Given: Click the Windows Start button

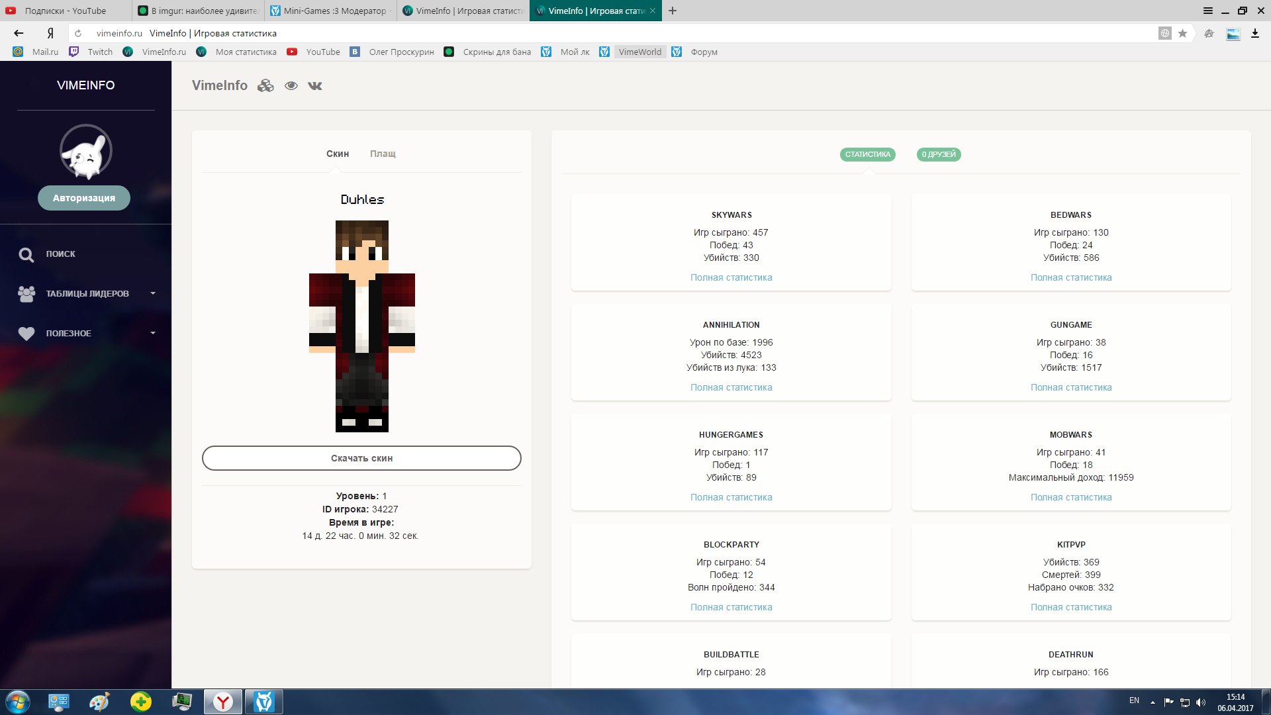Looking at the screenshot, I should coord(18,702).
